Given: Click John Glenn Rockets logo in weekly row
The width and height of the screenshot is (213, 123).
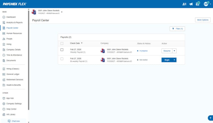Looking at the screenshot, I should tap(103, 51).
